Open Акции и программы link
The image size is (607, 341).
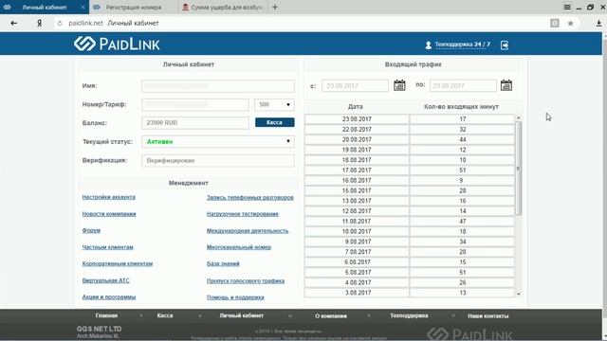(109, 296)
